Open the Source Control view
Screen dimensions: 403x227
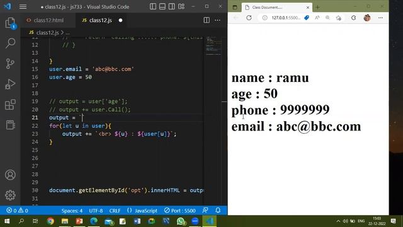click(10, 64)
